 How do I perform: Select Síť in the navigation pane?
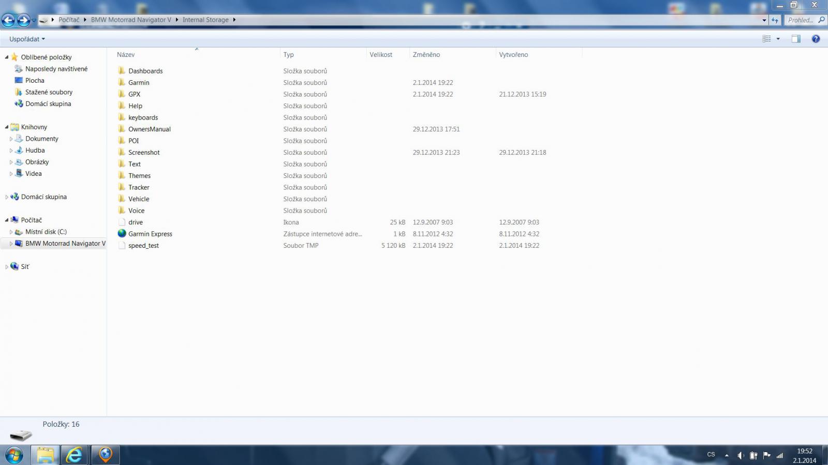pos(25,267)
